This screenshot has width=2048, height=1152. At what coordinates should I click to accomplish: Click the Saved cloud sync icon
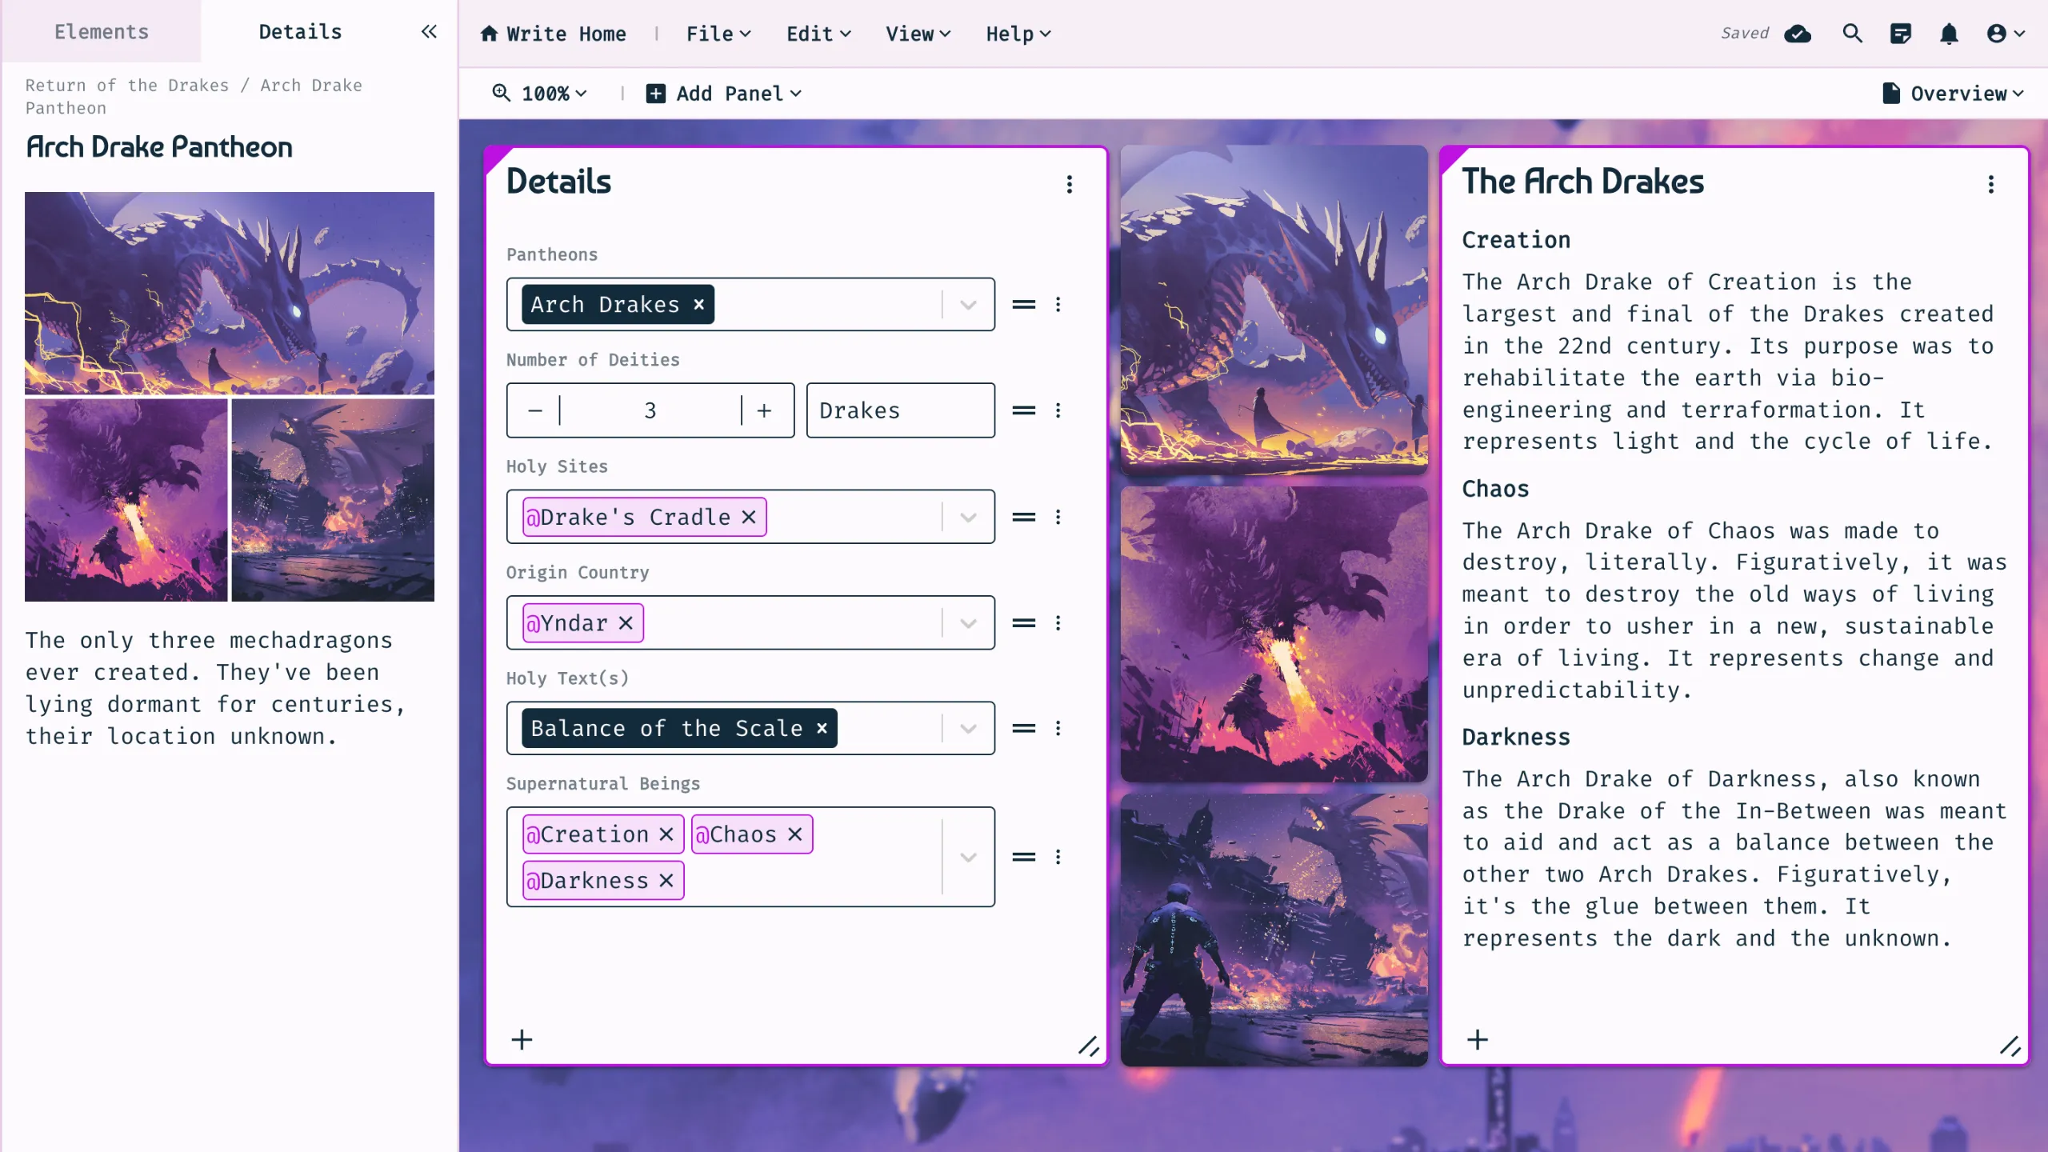[x=1798, y=34]
